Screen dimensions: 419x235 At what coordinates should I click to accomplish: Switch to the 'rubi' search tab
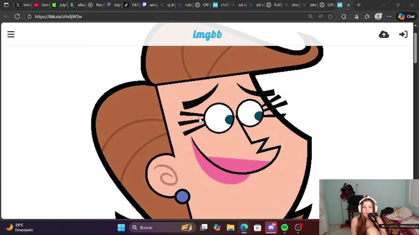tap(185, 5)
